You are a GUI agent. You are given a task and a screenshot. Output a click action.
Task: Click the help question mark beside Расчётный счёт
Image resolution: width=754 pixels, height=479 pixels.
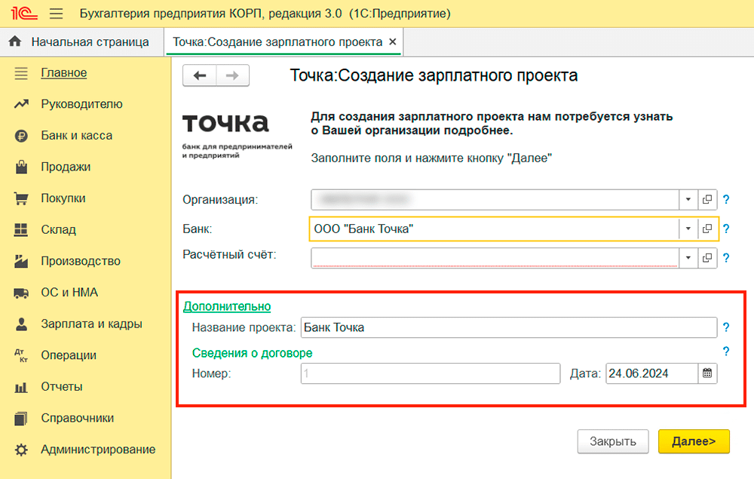click(x=726, y=258)
